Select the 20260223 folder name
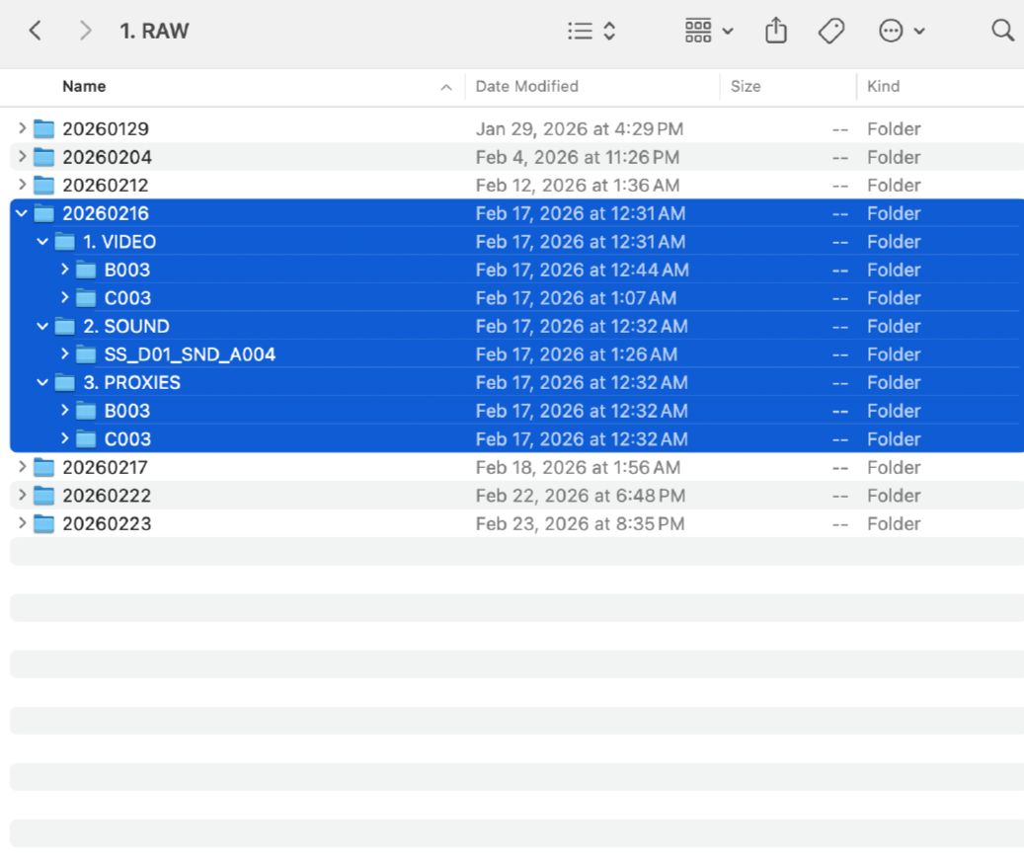 click(107, 523)
